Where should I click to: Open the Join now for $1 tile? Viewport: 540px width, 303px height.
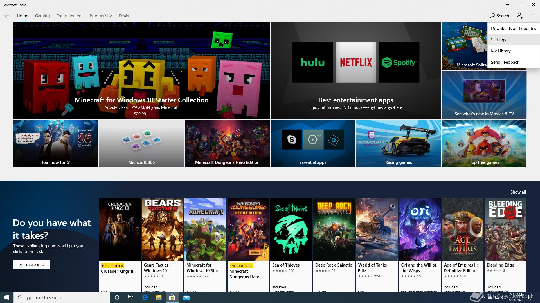tap(56, 143)
